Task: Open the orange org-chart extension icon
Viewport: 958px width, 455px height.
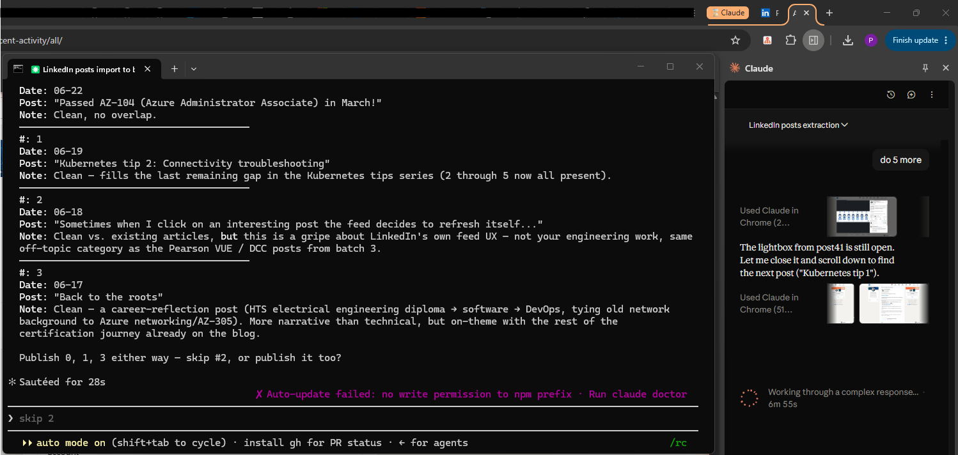Action: (767, 40)
